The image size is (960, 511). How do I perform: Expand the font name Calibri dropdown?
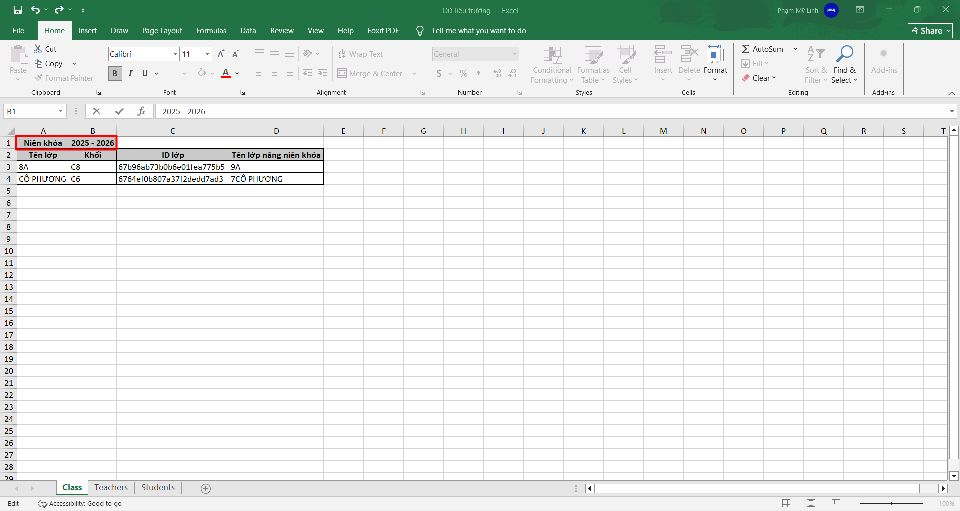(175, 54)
